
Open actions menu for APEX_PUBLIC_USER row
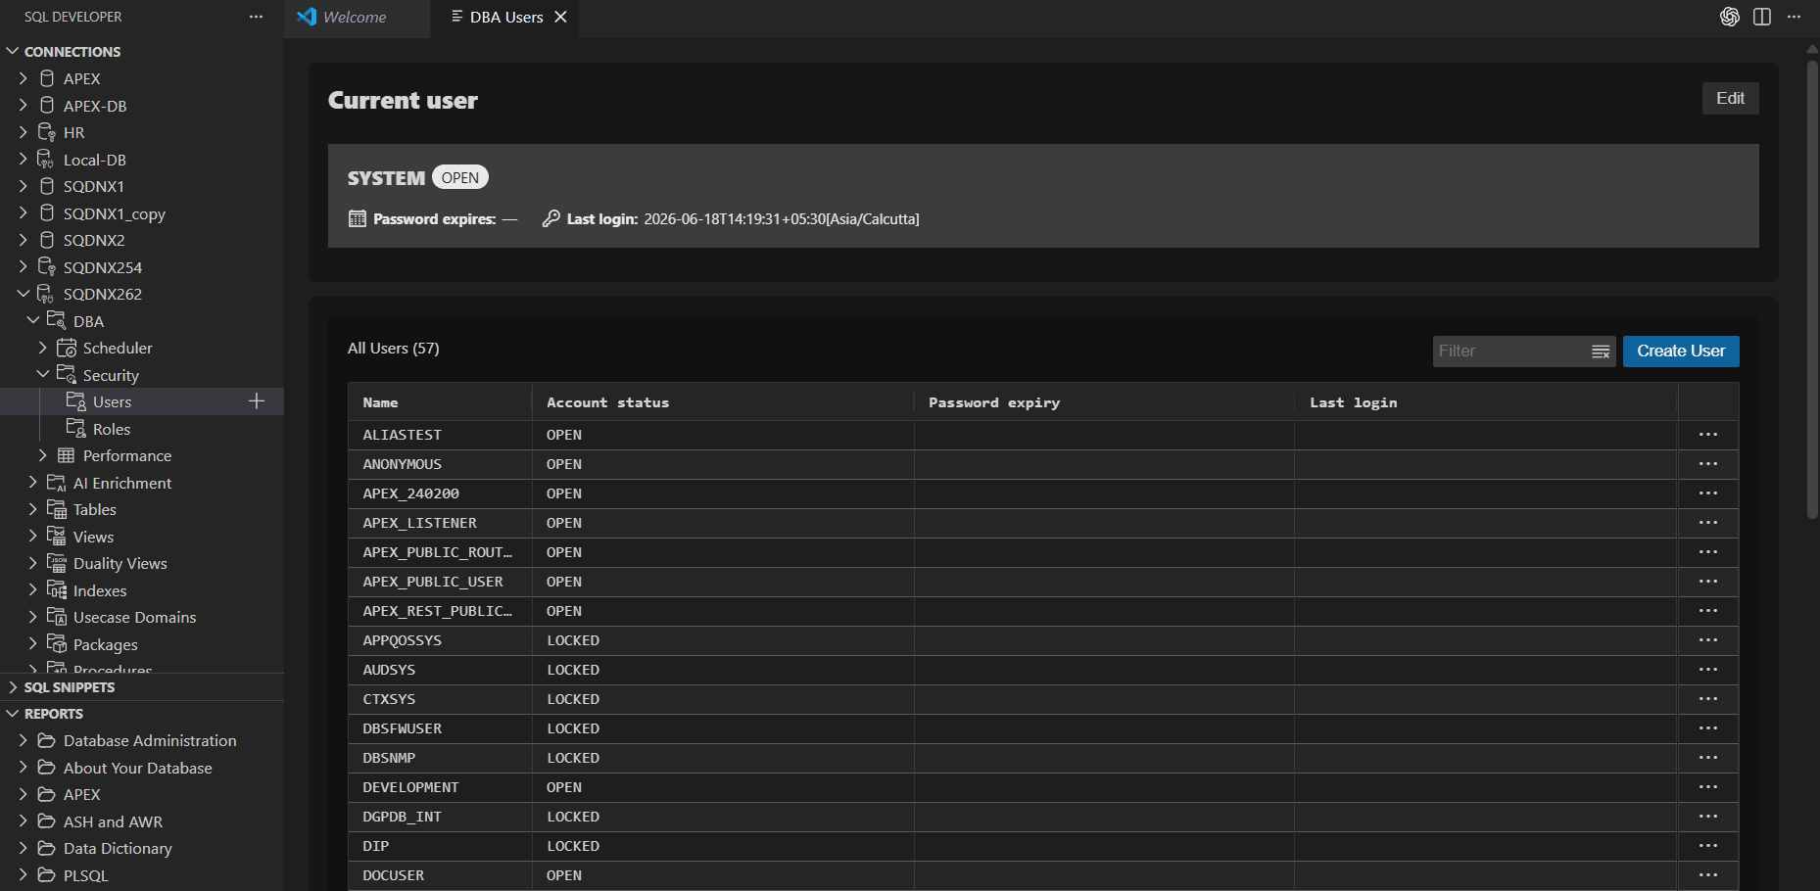1708,582
